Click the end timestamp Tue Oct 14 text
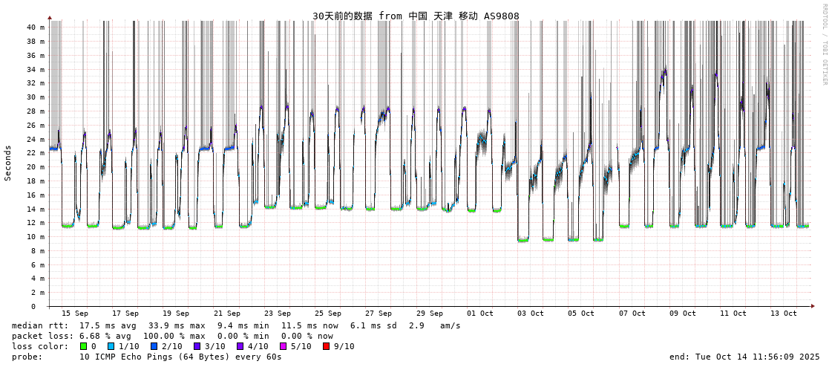The height and width of the screenshot is (367, 832). pyautogui.click(x=744, y=357)
